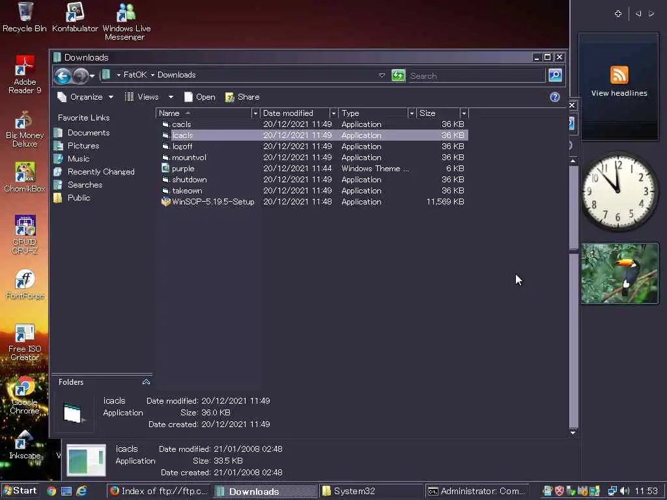Go back with the Back arrow button

coord(63,76)
